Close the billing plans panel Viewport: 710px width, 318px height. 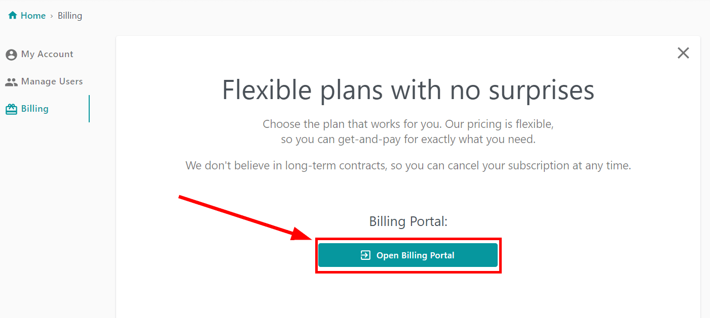(x=683, y=53)
